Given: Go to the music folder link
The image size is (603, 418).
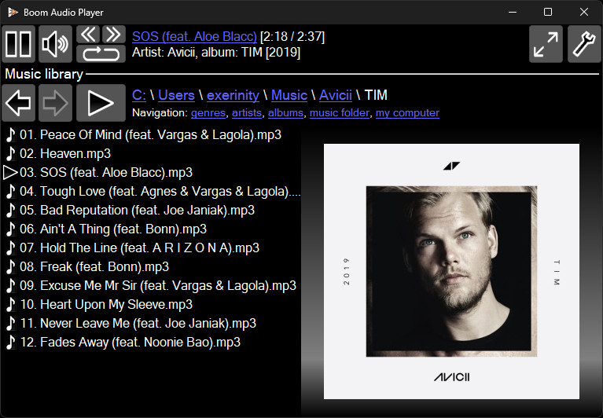Looking at the screenshot, I should (x=339, y=113).
